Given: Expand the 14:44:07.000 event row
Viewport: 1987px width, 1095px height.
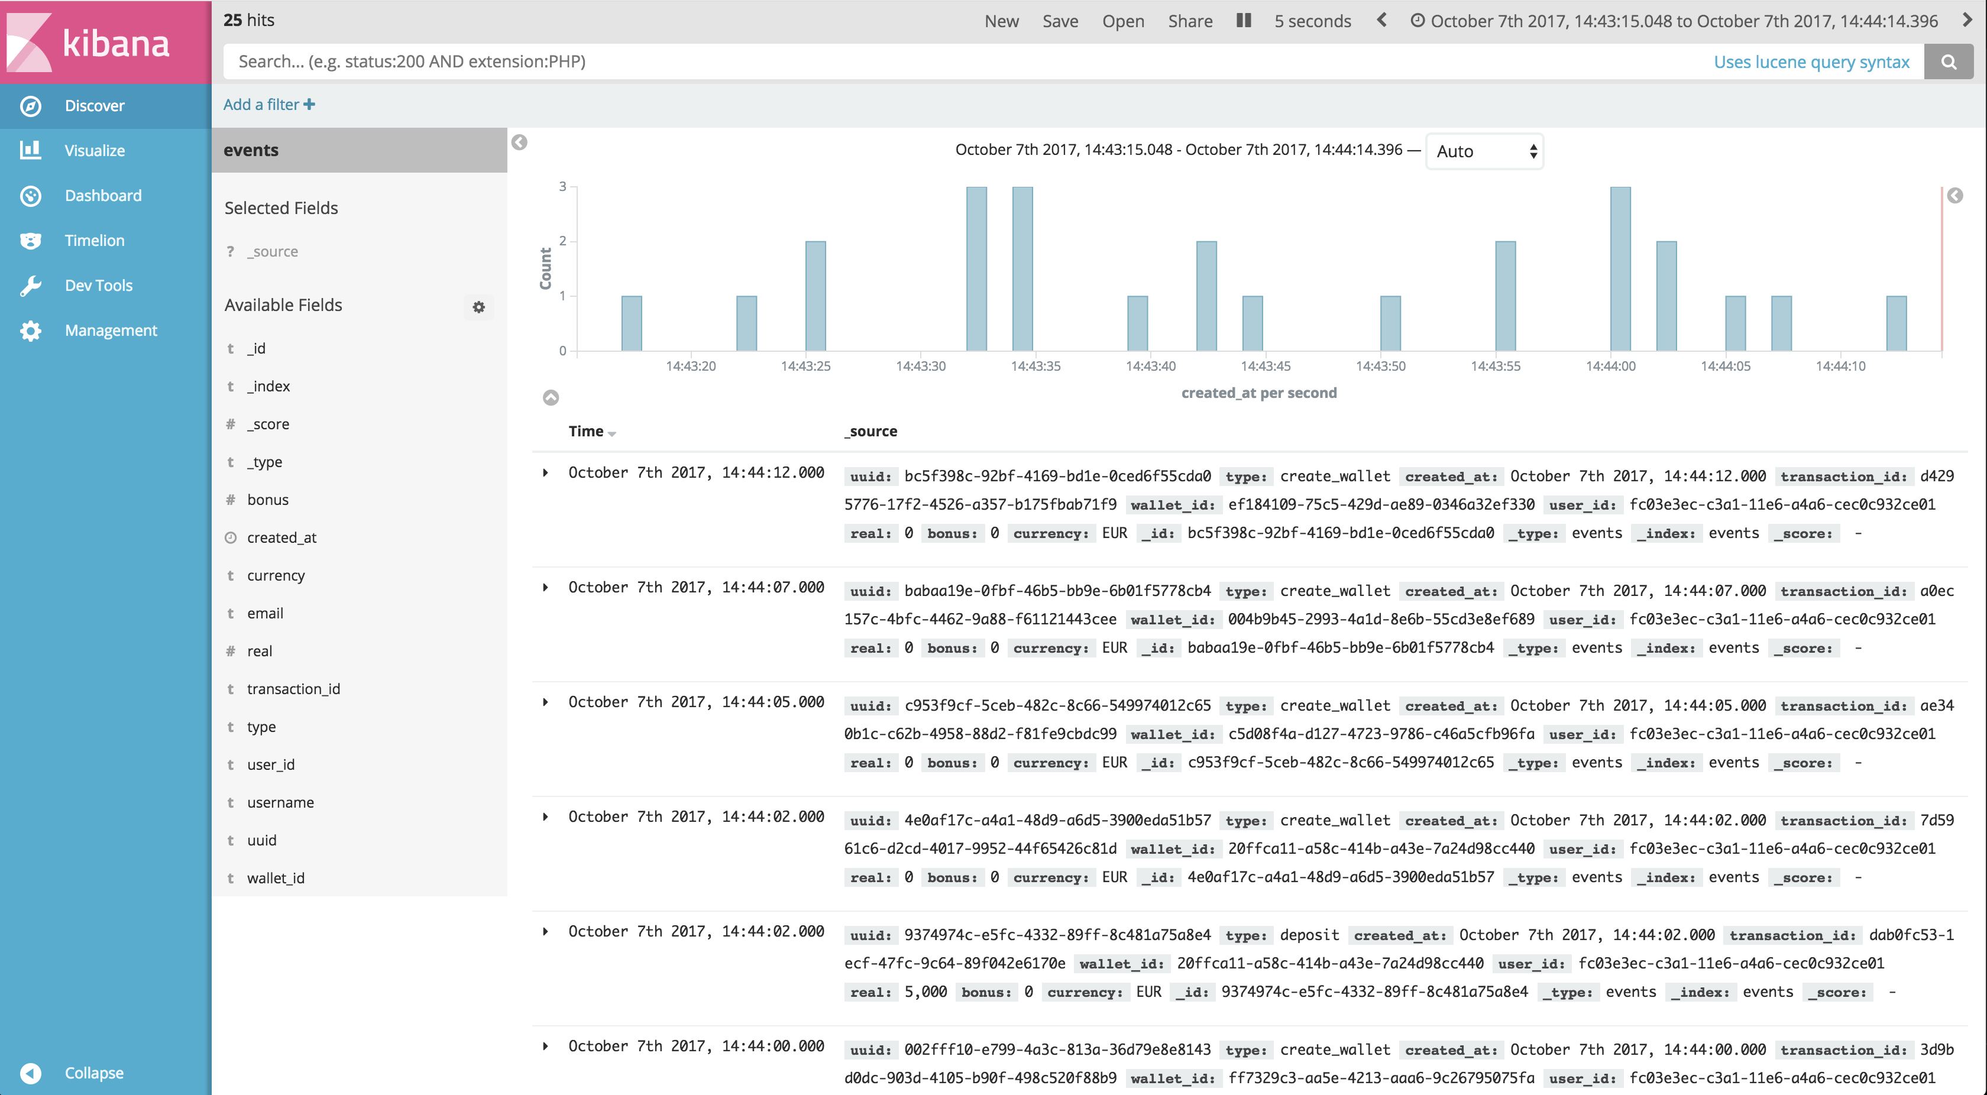Looking at the screenshot, I should [x=545, y=588].
